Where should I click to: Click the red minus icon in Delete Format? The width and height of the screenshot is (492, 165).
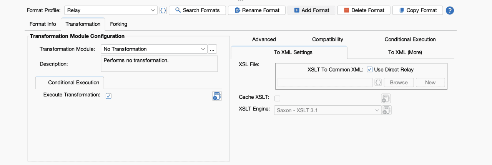347,10
